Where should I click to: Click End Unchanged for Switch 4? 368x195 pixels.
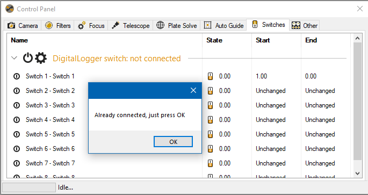tap(320, 120)
